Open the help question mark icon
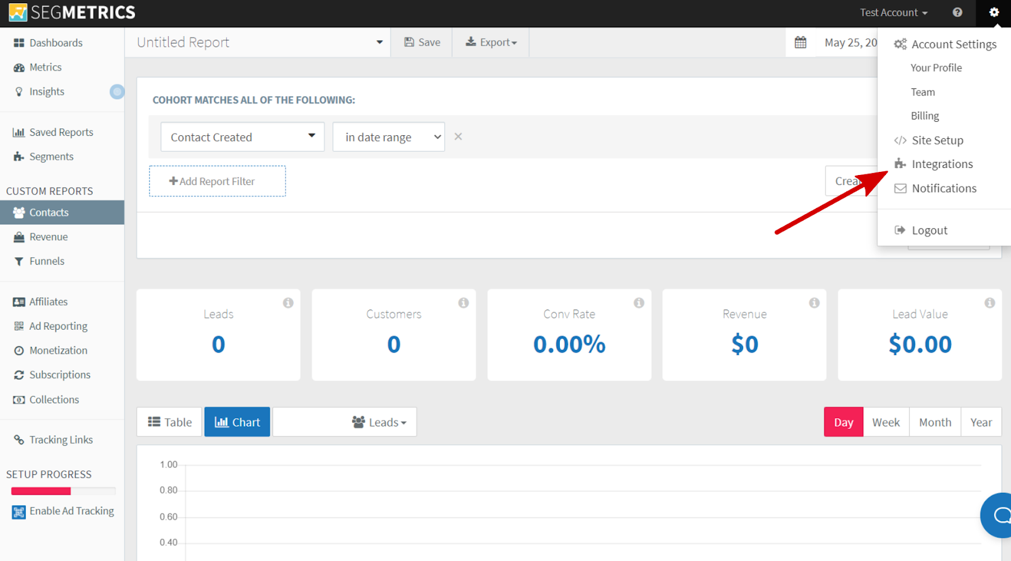Screen dimensions: 1011x561 [957, 13]
